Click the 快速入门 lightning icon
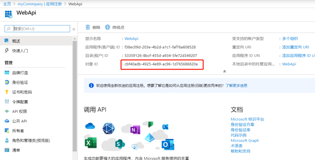 pos(7,50)
